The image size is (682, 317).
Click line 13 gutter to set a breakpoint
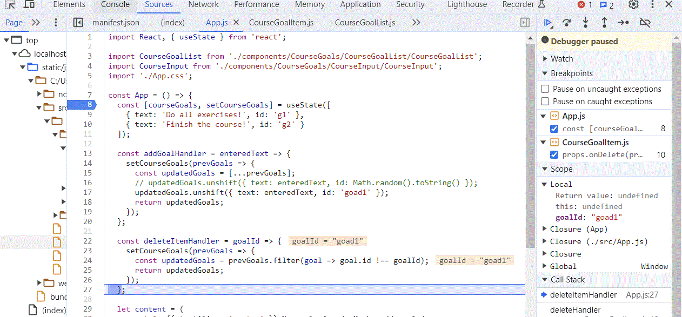pos(87,153)
